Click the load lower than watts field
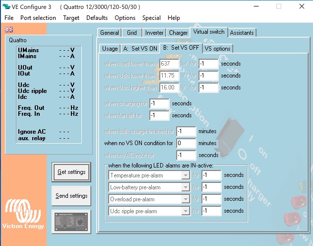 tap(169, 64)
